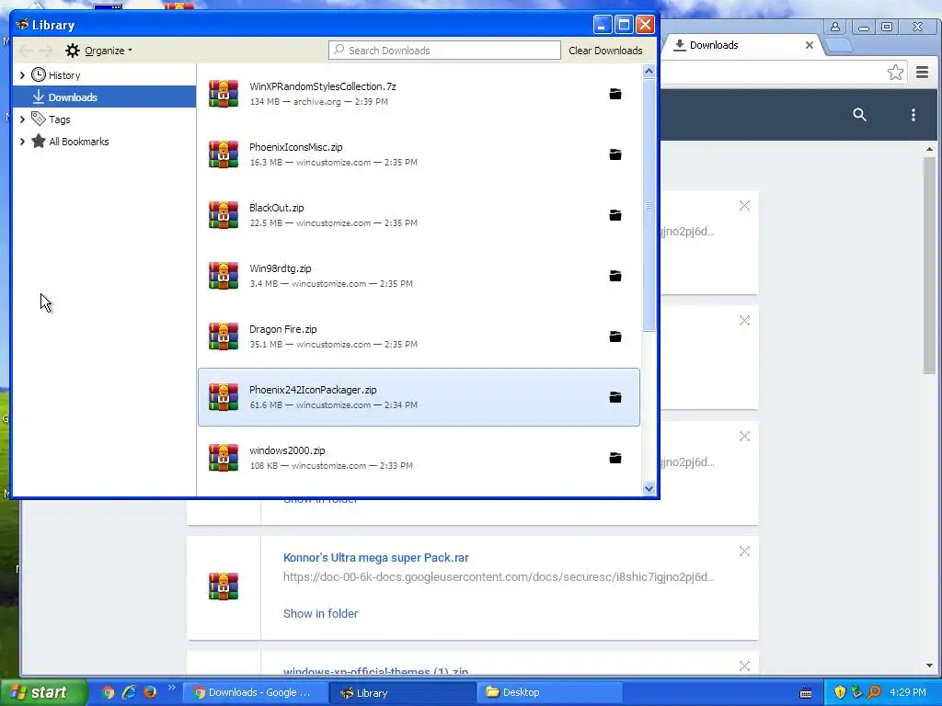Select the Phoenix242IconPackager.zip download row

419,397
